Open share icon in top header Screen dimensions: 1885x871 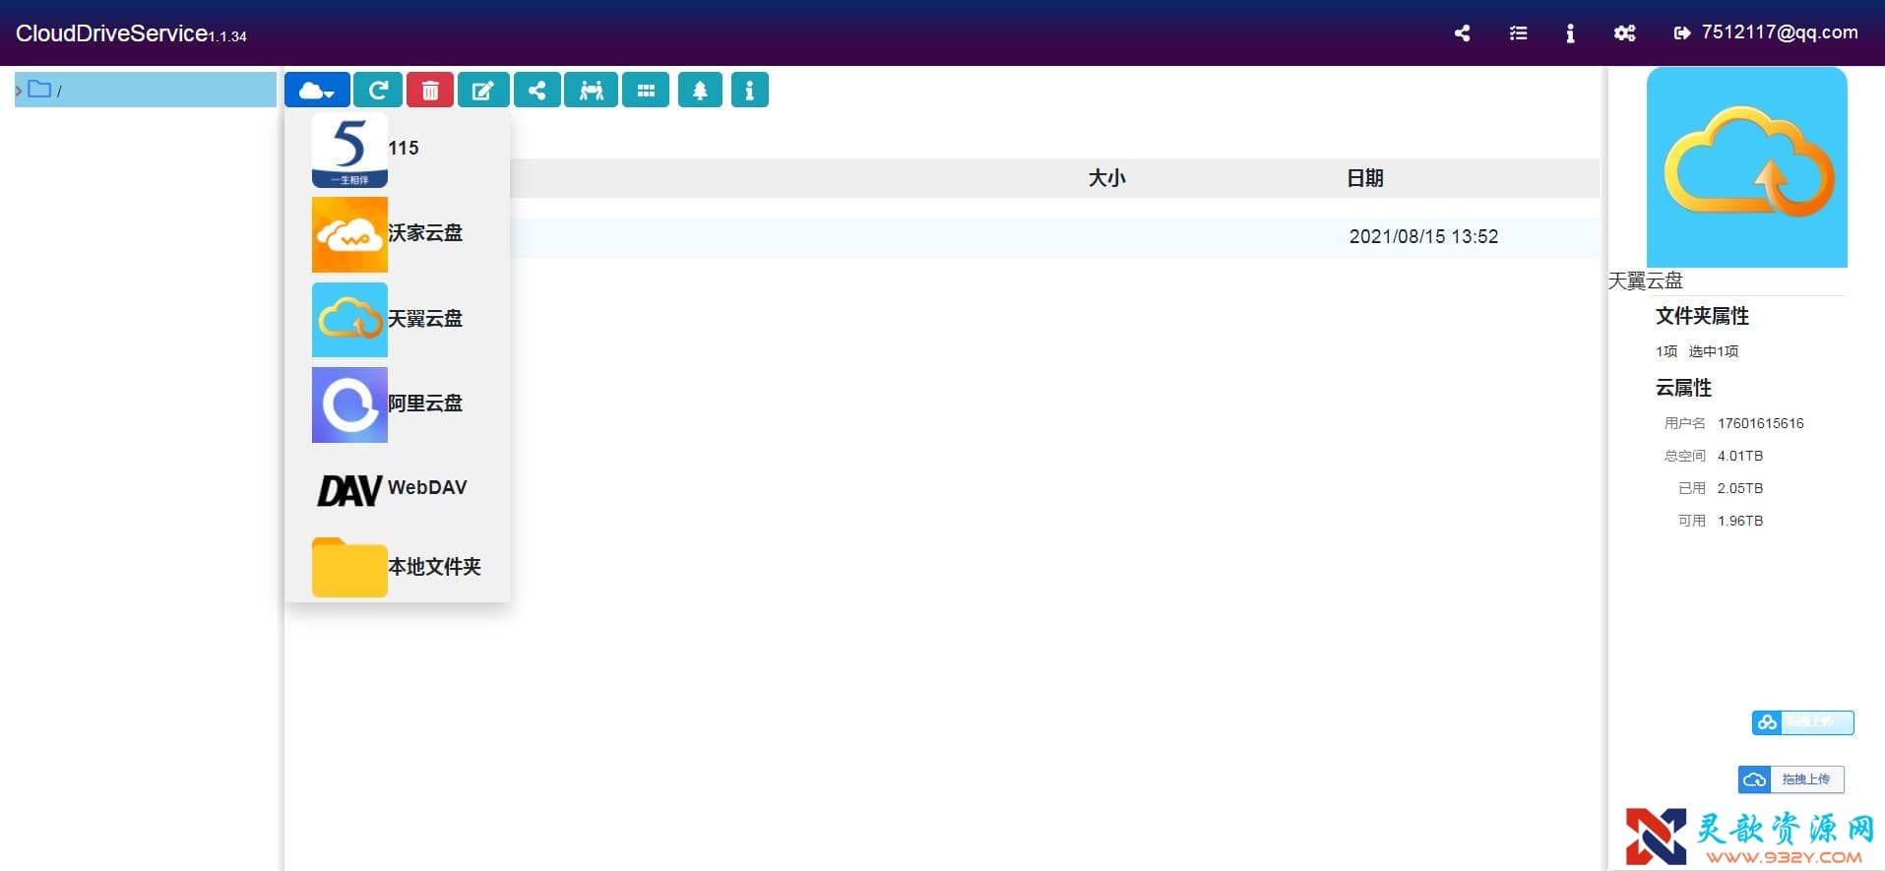pos(1462,33)
